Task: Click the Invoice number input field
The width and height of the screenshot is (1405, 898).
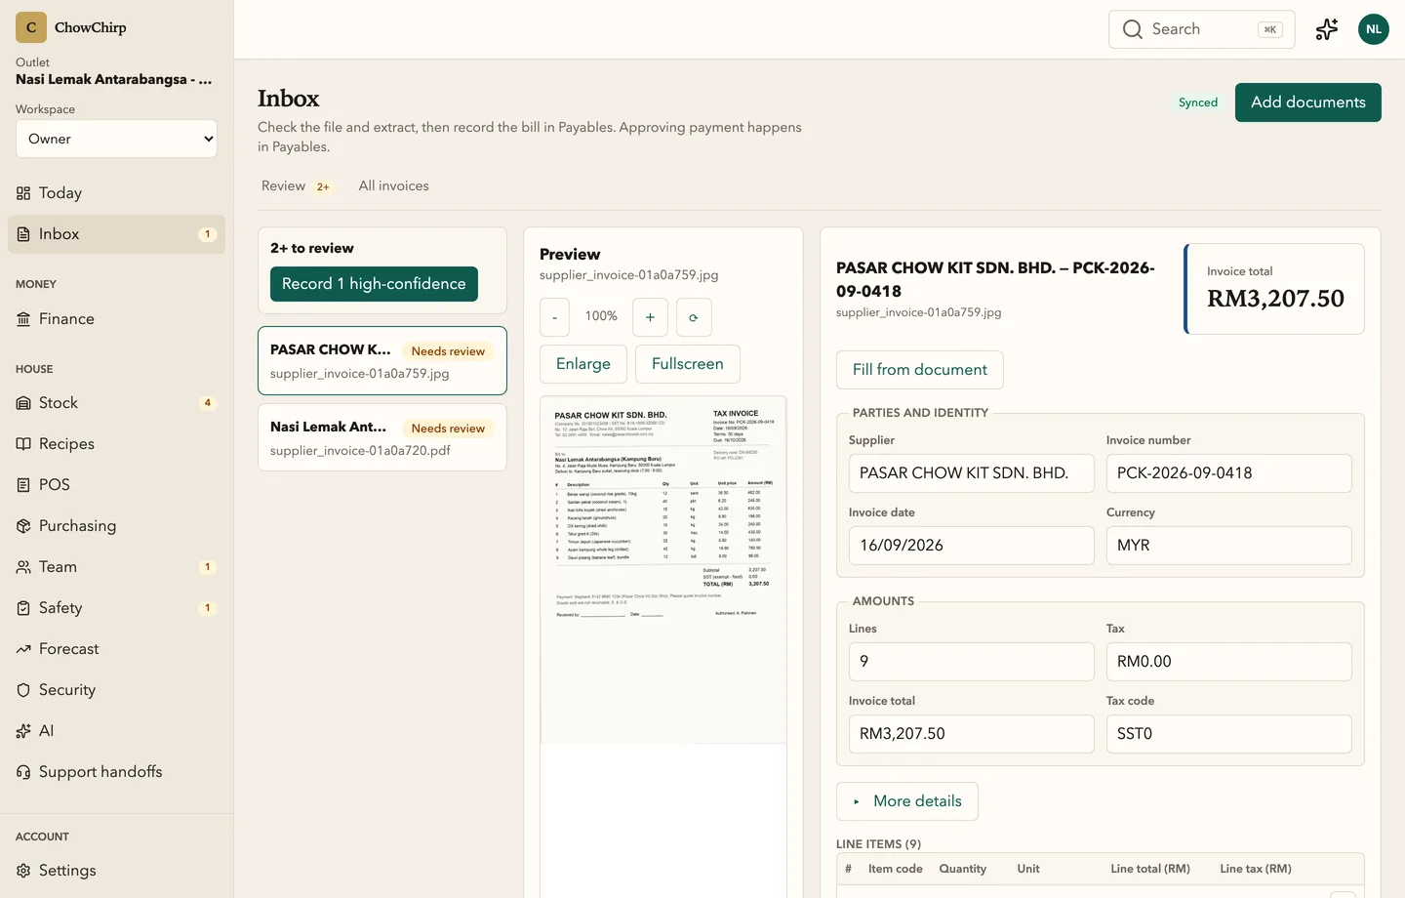Action: pyautogui.click(x=1229, y=473)
